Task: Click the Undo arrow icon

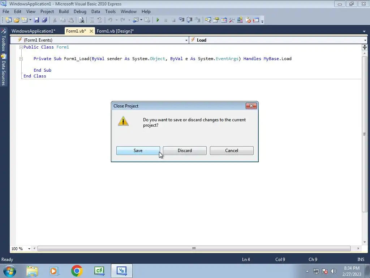Action: pos(110,20)
